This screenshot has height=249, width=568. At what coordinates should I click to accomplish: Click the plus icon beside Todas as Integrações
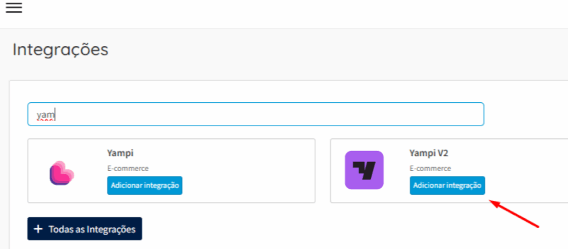[38, 229]
